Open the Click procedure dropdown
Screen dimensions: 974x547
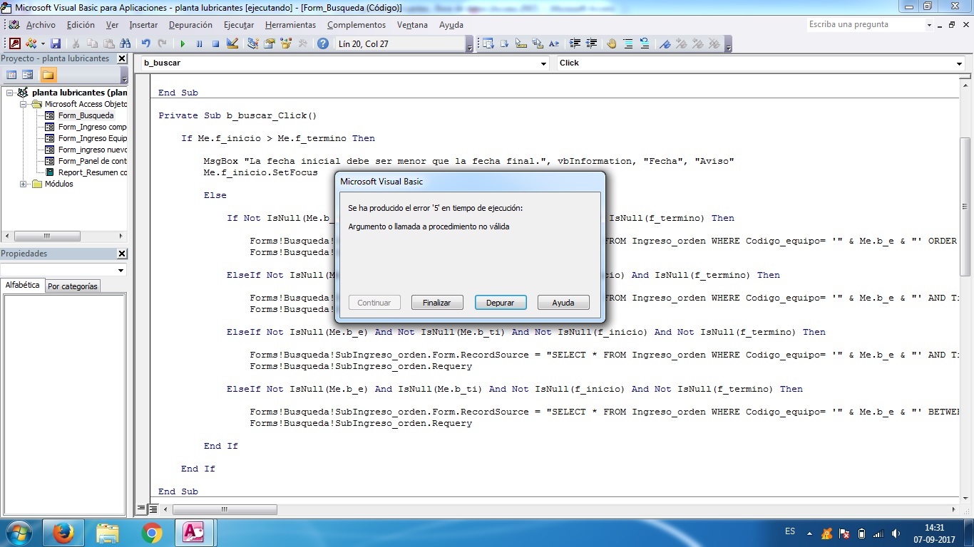(x=959, y=63)
